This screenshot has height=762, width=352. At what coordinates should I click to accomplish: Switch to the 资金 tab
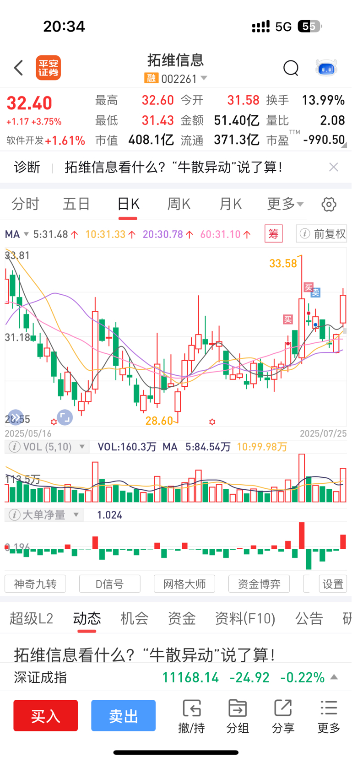[x=182, y=619]
